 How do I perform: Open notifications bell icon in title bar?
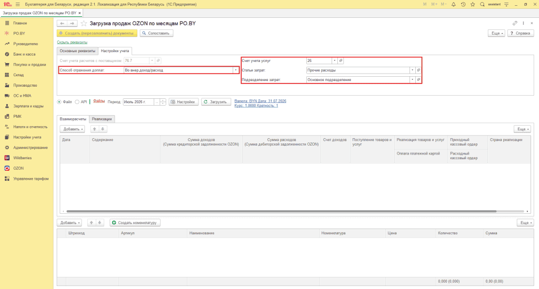tap(453, 4)
